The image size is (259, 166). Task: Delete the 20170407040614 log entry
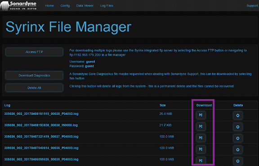pyautogui.click(x=238, y=149)
